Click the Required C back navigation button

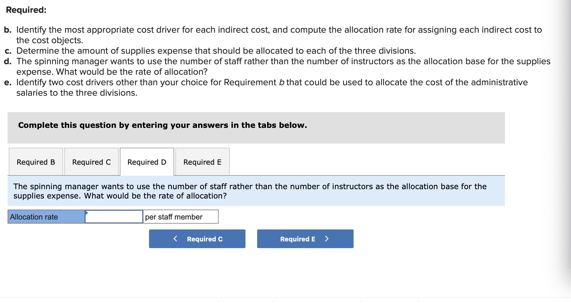pos(197,238)
